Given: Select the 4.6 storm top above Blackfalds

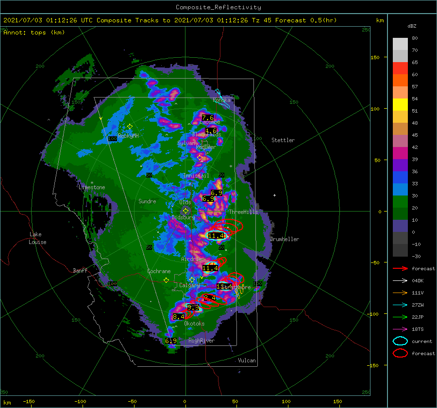Looking at the screenshot, I should (211, 131).
